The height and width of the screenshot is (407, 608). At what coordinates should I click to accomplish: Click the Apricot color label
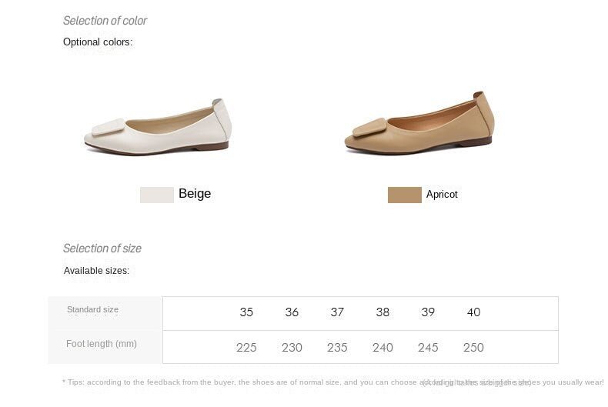coord(442,194)
